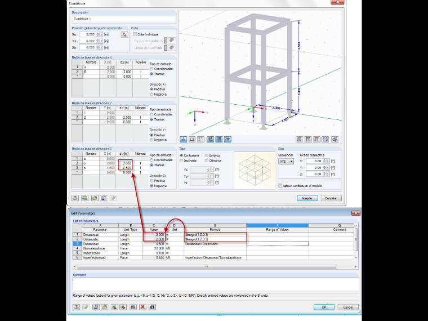Click dY value 2.500 in the Y grid table

point(124,117)
